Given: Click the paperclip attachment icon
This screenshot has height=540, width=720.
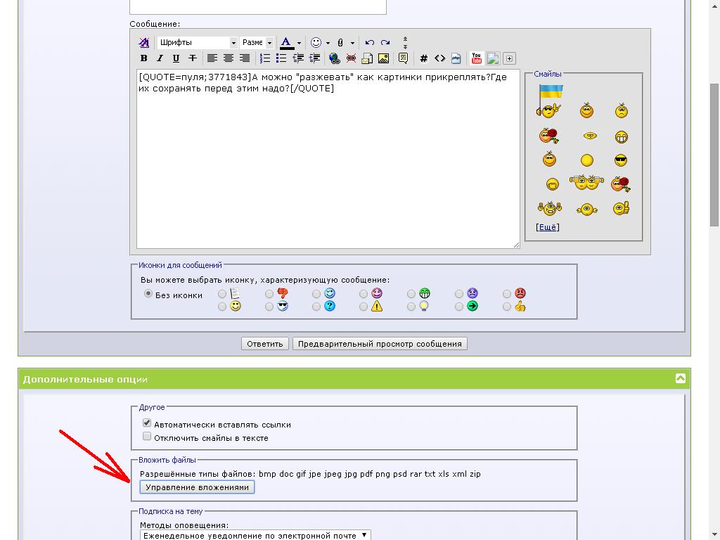Looking at the screenshot, I should (x=340, y=43).
